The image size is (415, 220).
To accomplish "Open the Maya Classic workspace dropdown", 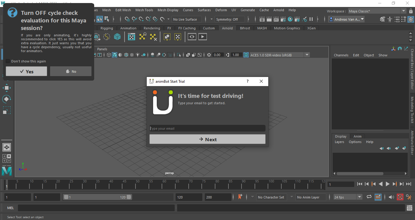I will [x=404, y=11].
